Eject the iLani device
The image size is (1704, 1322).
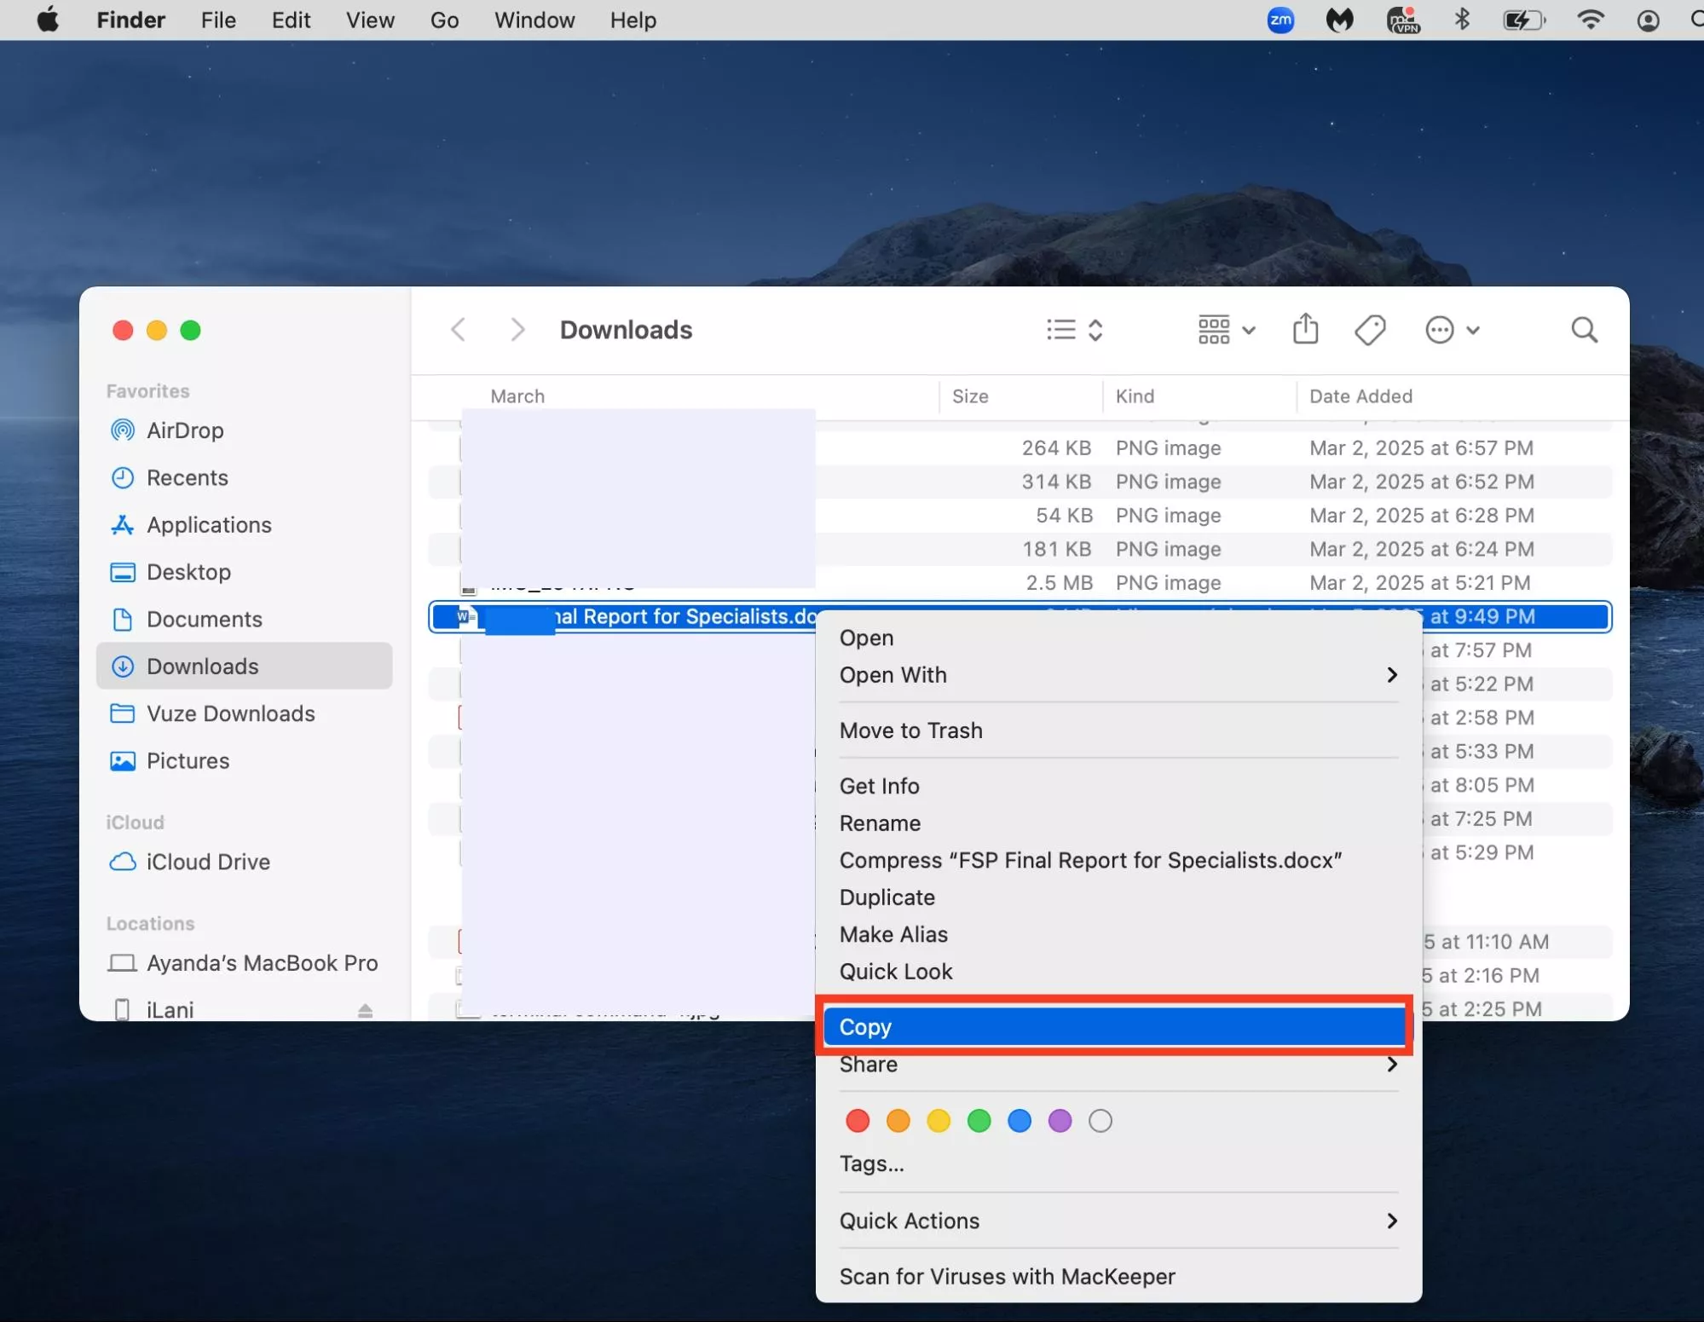point(365,1010)
